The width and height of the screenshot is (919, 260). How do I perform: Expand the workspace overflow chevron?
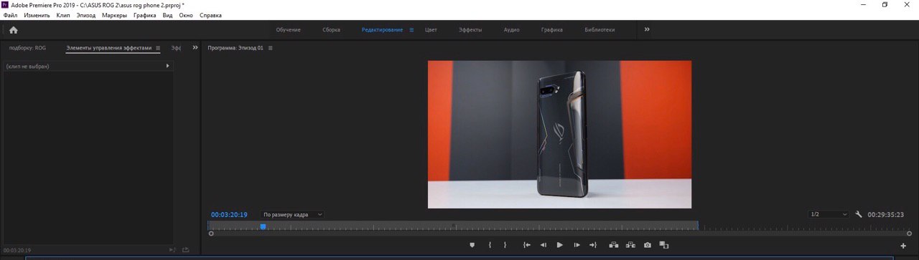point(647,29)
